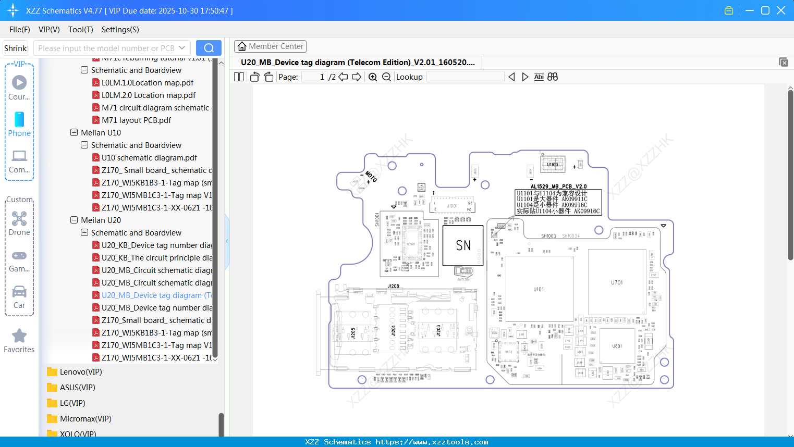
Task: Rotate the page counterclockwise
Action: click(254, 77)
